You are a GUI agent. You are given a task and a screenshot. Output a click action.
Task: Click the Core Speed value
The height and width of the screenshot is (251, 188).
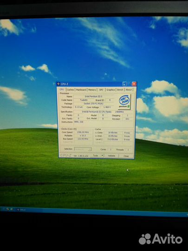tap(83, 132)
